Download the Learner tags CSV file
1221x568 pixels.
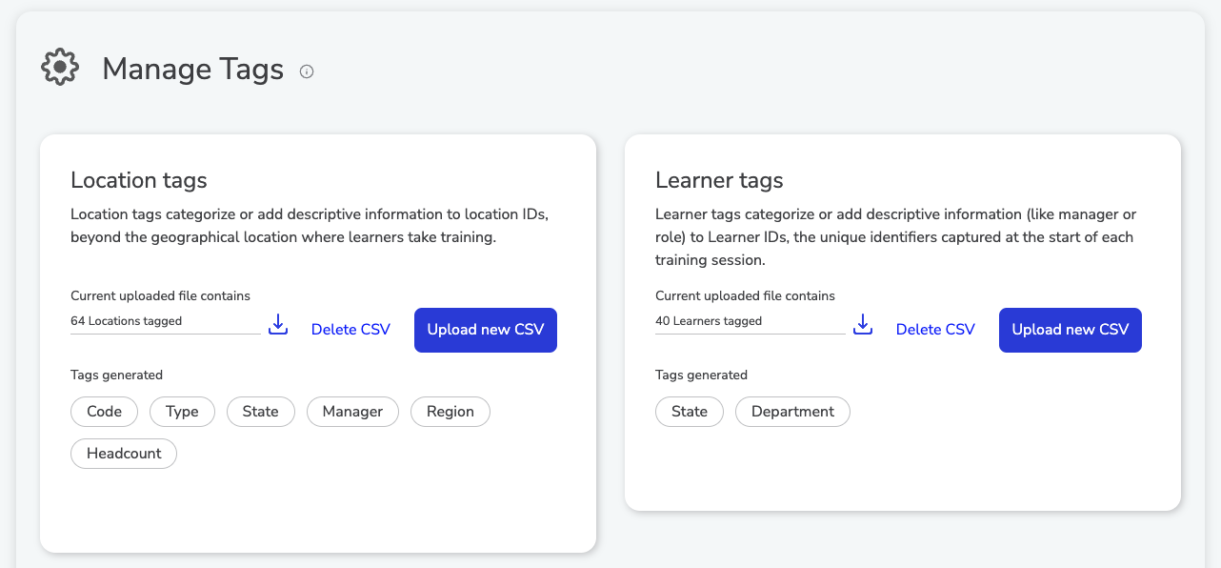[863, 325]
